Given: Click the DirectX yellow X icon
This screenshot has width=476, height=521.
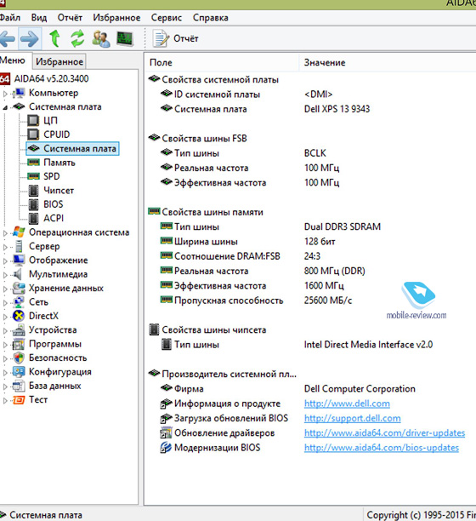Looking at the screenshot, I should tap(19, 316).
